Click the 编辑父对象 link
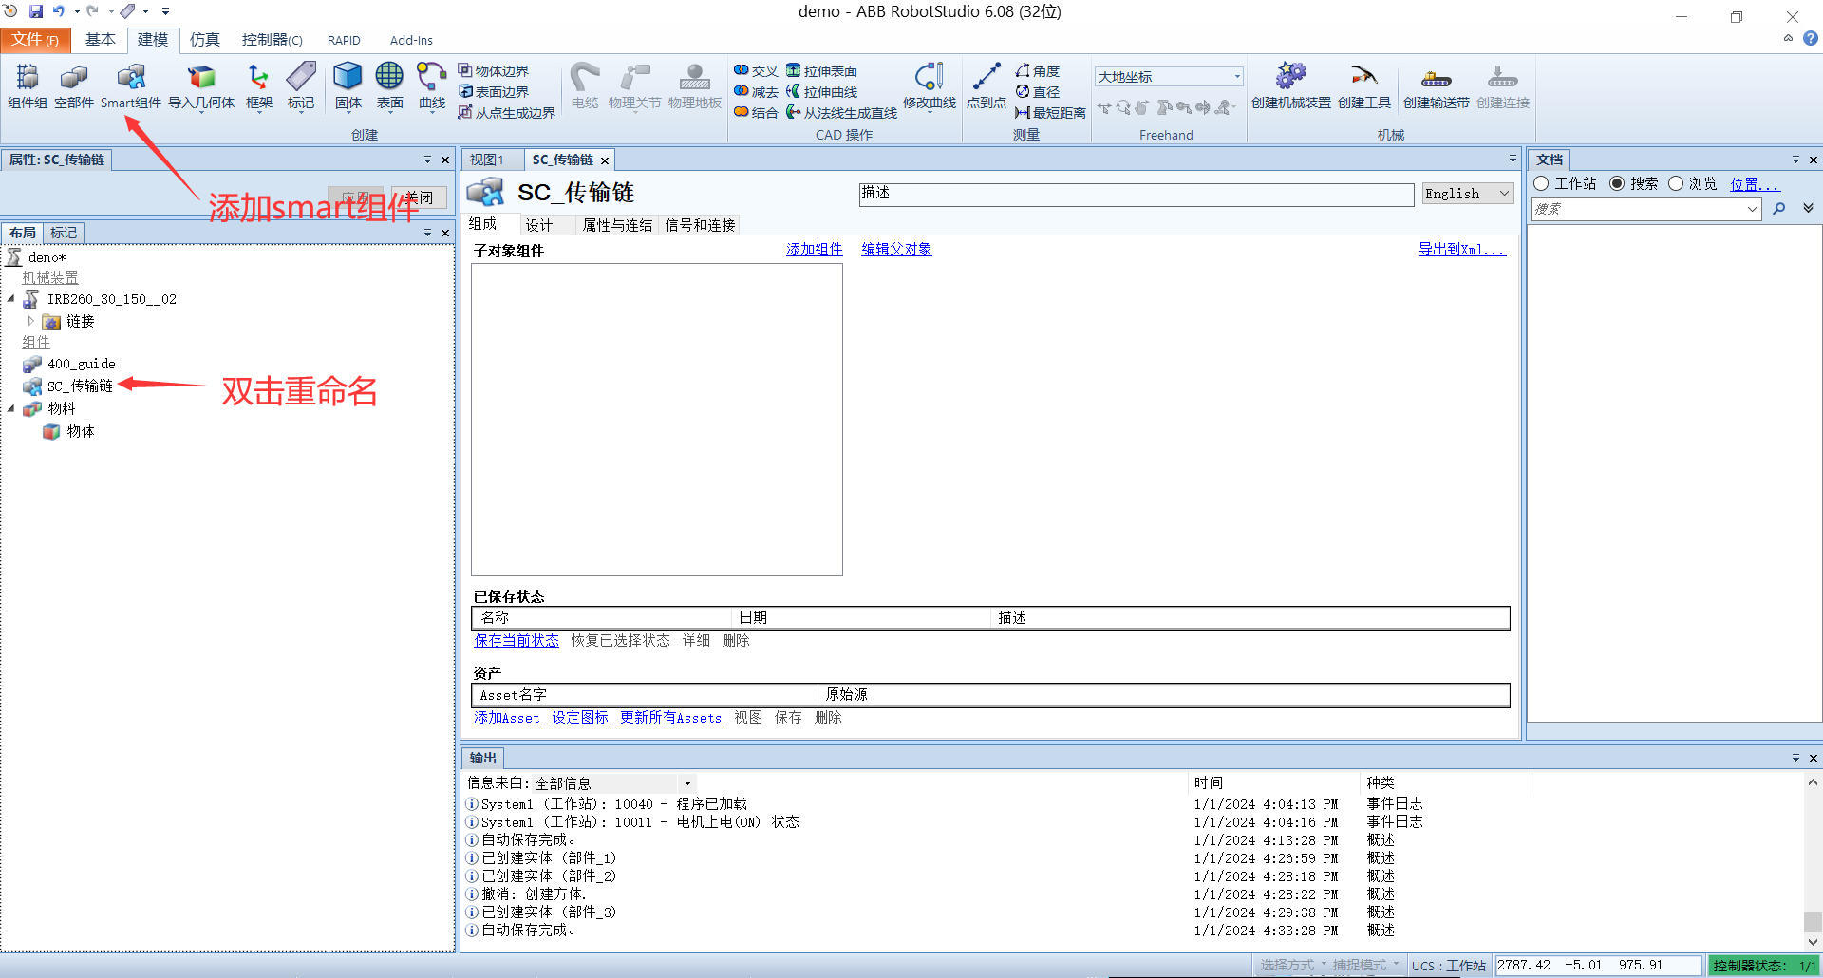The image size is (1823, 978). [896, 250]
